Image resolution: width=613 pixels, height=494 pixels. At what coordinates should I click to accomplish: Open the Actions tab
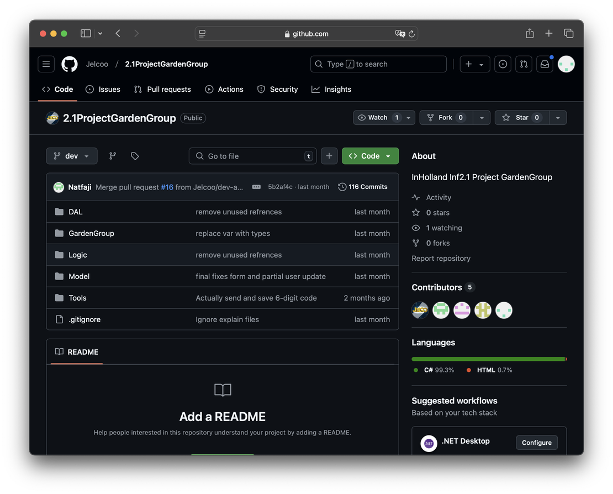(224, 89)
